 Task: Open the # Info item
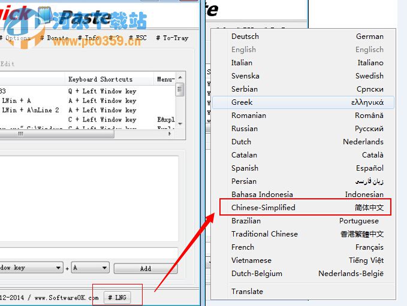tap(89, 38)
